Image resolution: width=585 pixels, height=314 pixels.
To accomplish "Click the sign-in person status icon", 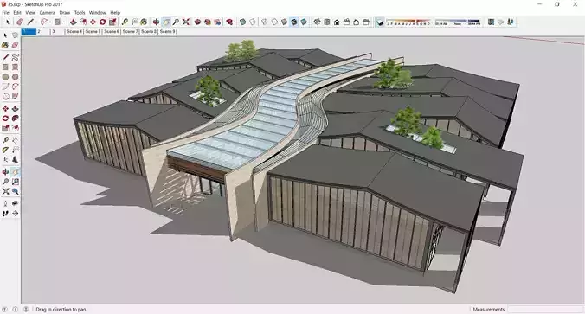I will point(26,309).
